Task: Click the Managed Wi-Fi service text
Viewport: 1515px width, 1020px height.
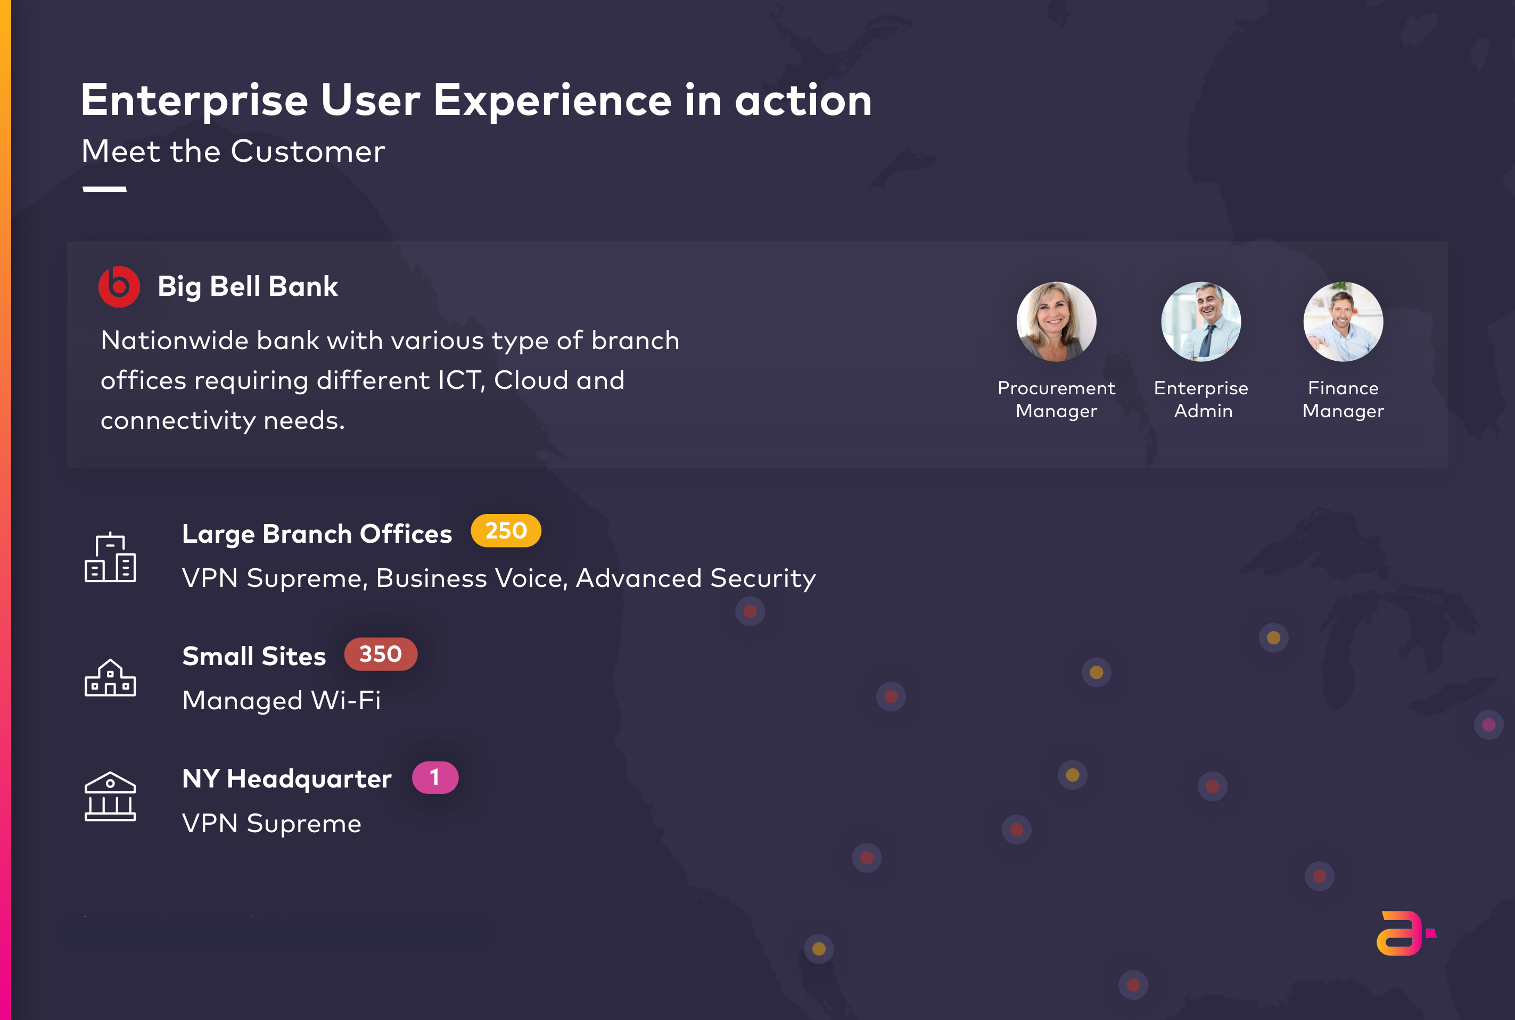Action: point(281,701)
